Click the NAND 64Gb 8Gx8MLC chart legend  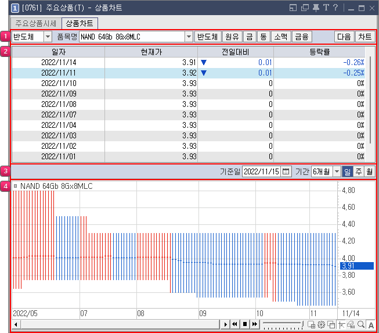click(56, 186)
